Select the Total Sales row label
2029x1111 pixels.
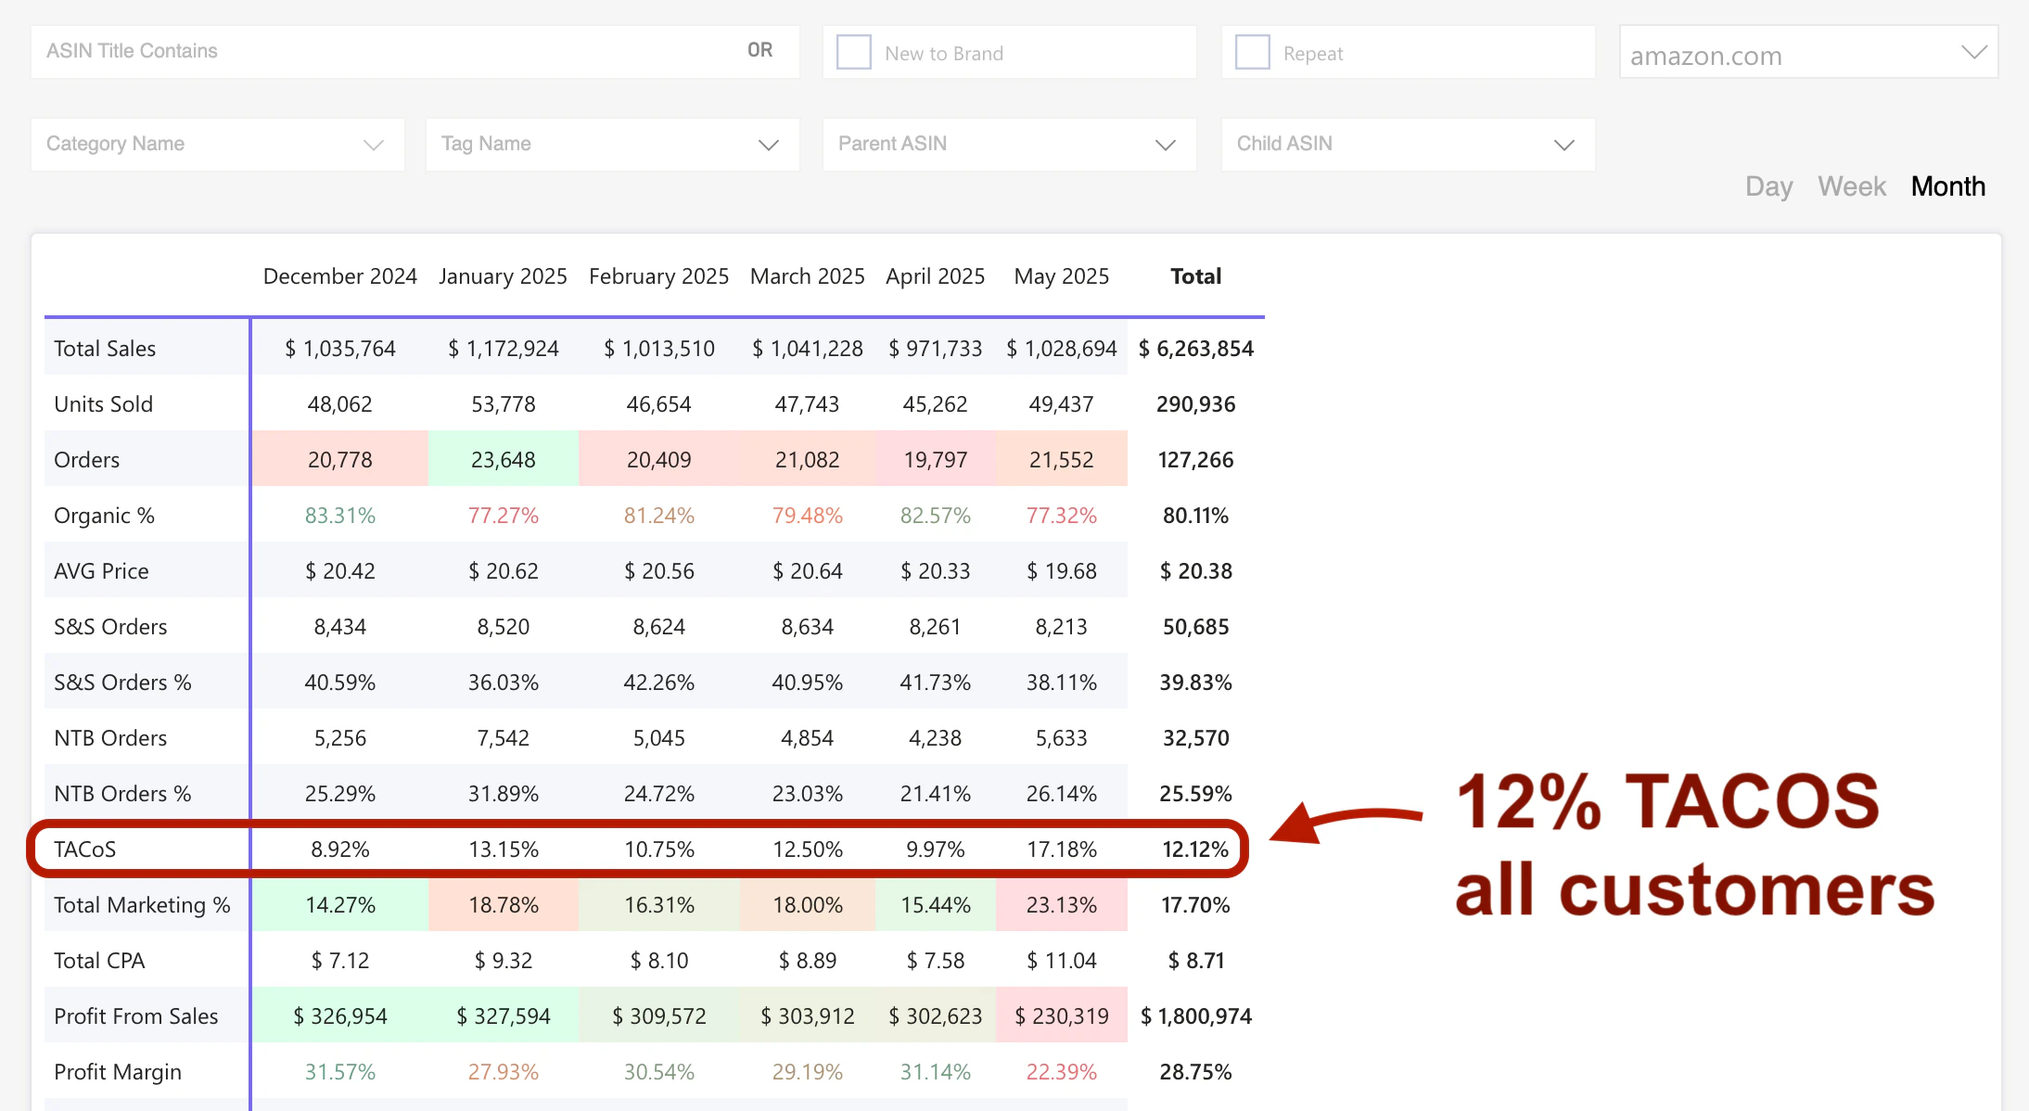click(105, 349)
